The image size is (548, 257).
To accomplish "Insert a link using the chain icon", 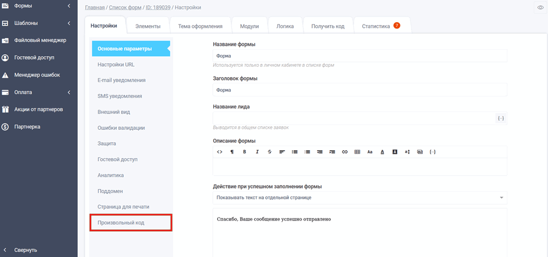I will pyautogui.click(x=345, y=152).
